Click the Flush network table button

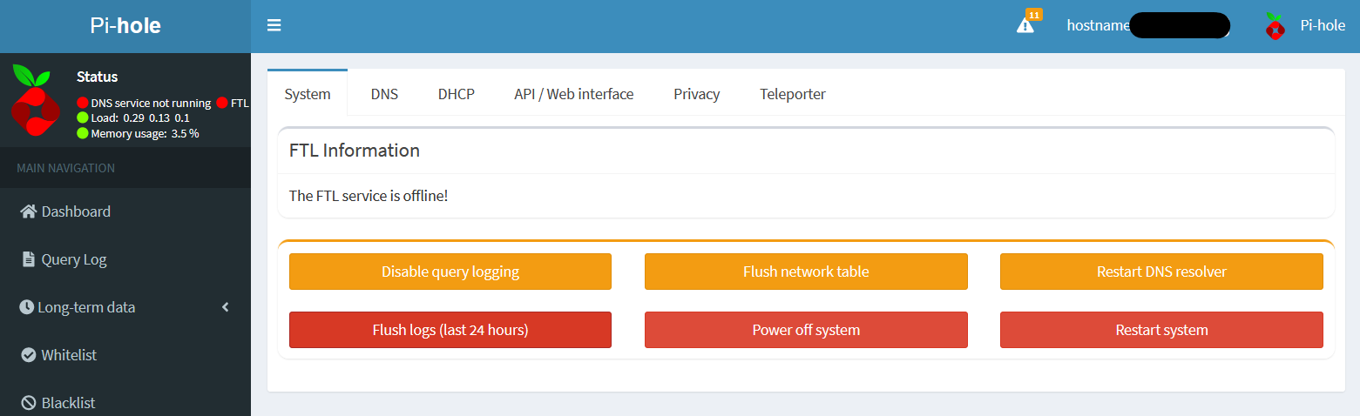(806, 272)
